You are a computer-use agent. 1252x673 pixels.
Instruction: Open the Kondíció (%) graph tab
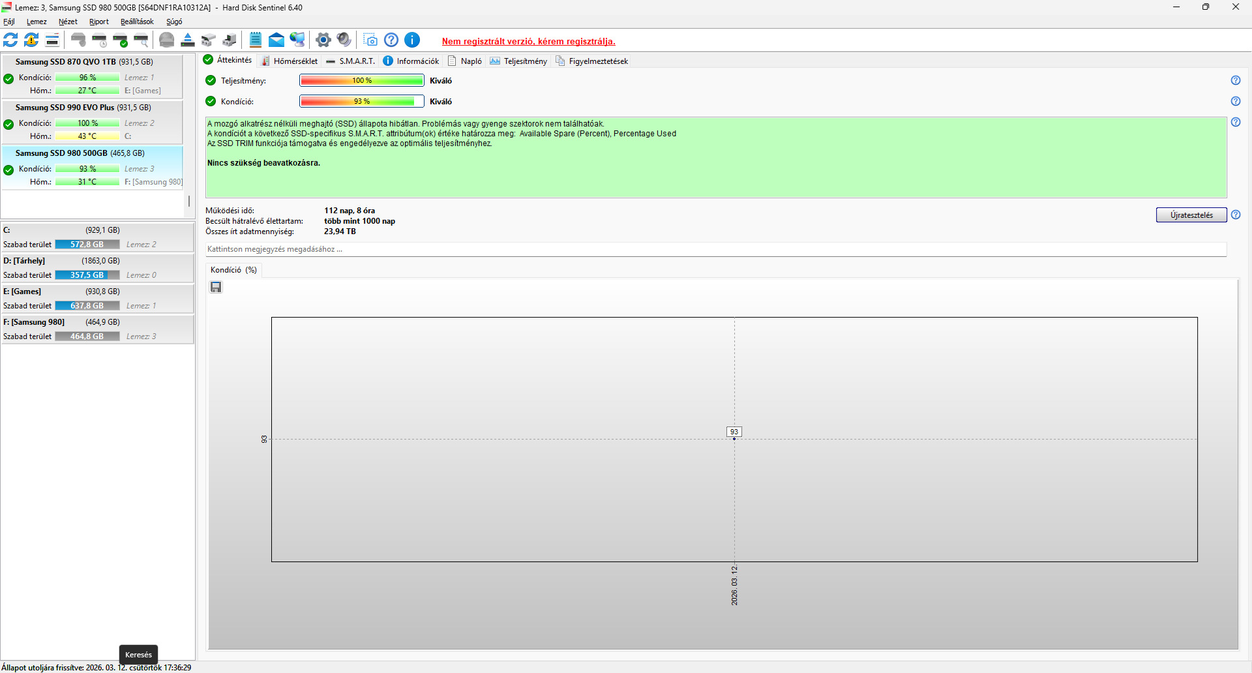233,270
